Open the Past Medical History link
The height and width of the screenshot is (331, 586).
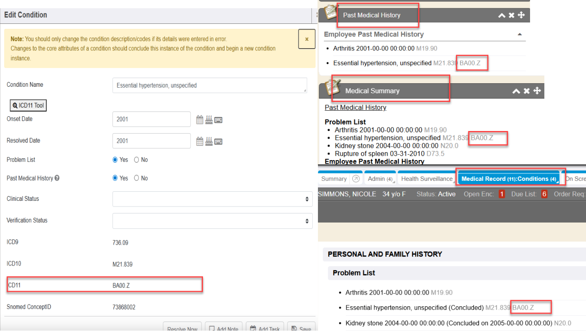point(355,108)
